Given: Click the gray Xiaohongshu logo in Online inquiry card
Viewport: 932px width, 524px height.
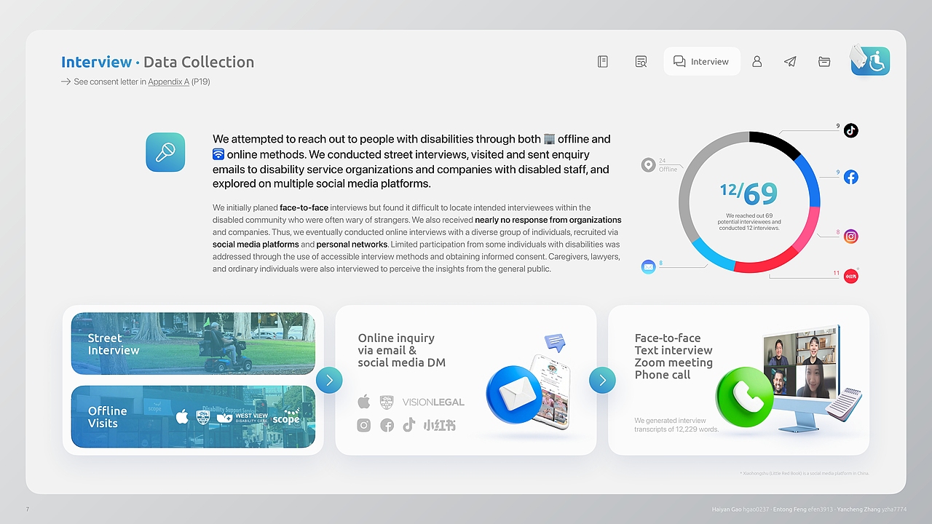Looking at the screenshot, I should tap(440, 425).
